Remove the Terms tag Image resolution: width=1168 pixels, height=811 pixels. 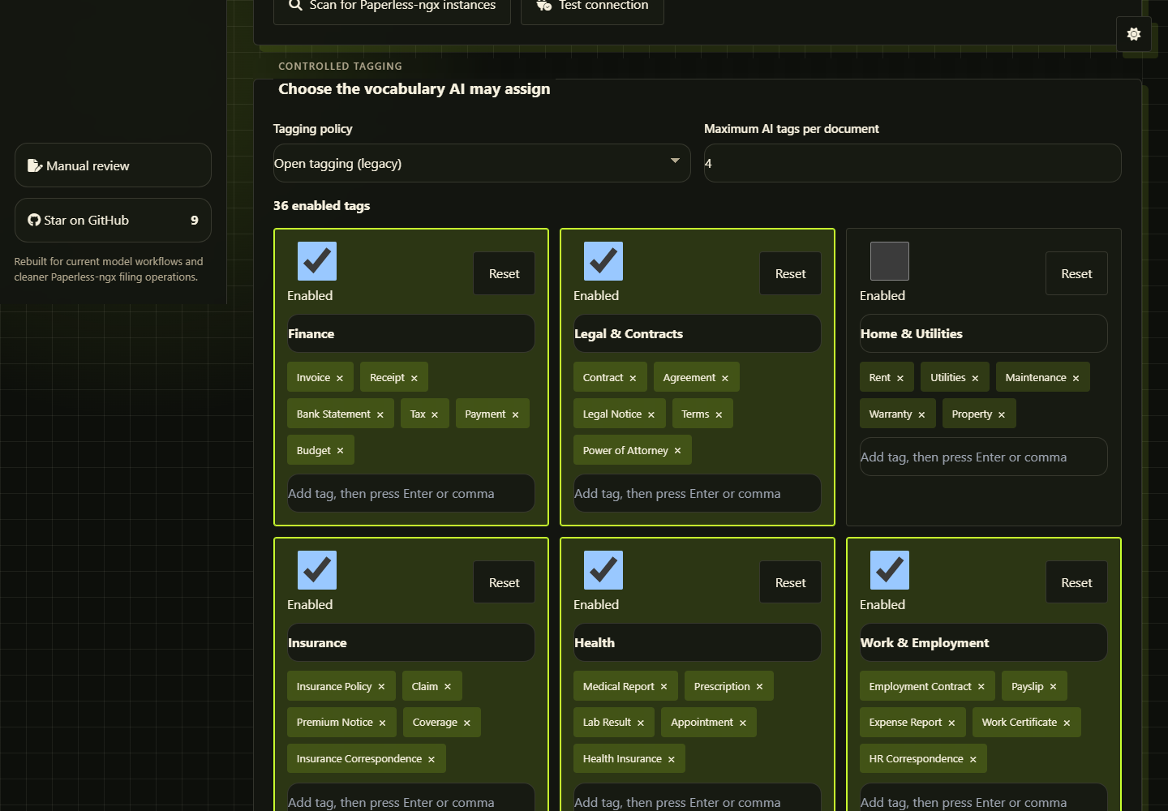pyautogui.click(x=719, y=415)
